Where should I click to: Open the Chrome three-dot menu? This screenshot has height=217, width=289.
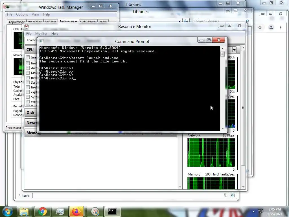(280, 27)
